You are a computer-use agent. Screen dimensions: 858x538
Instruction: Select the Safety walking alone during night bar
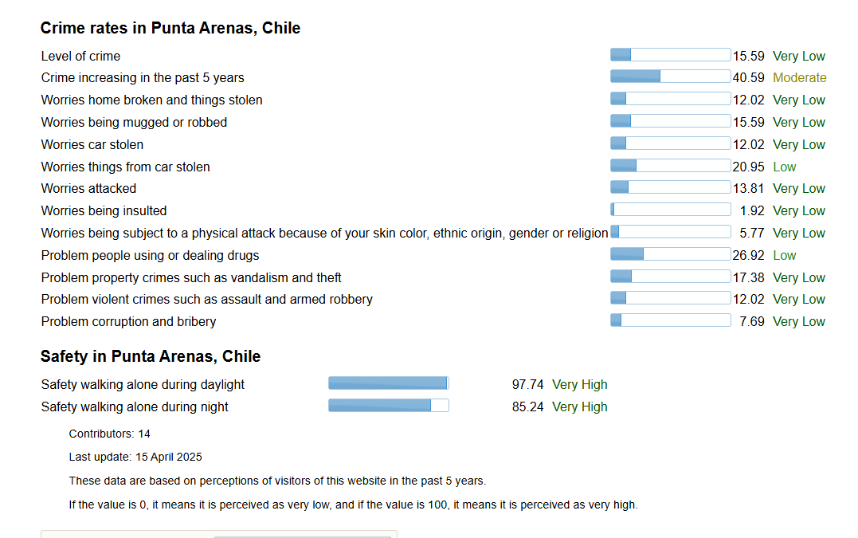pos(389,406)
